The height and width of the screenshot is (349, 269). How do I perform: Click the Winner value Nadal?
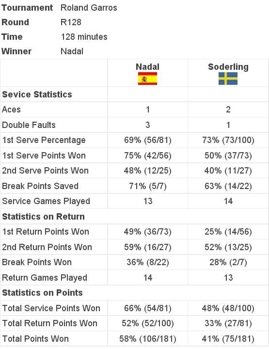[72, 51]
